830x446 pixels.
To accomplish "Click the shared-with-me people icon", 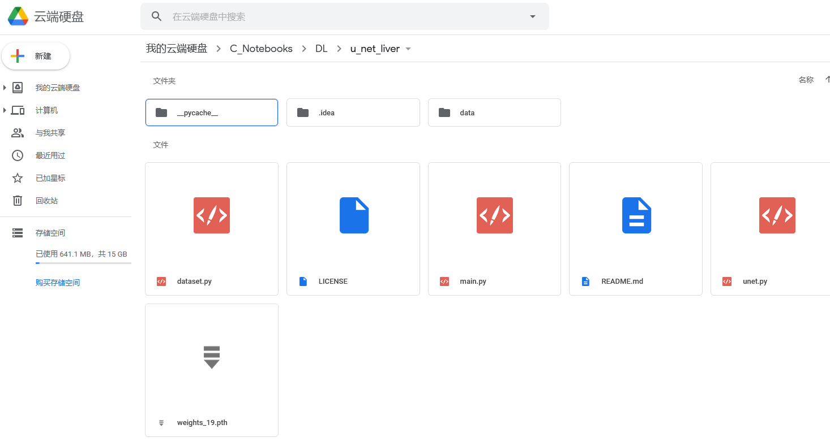I will click(18, 133).
